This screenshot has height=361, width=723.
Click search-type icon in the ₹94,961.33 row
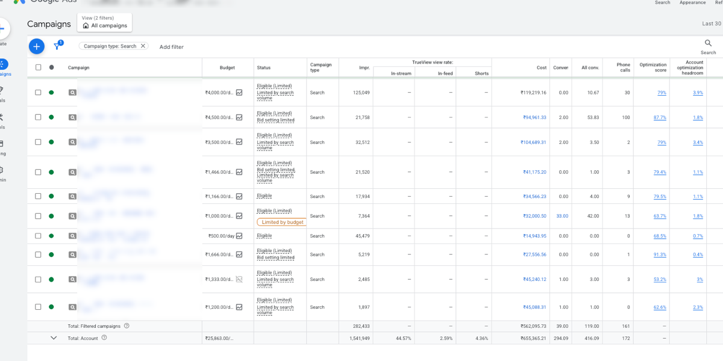tap(72, 117)
